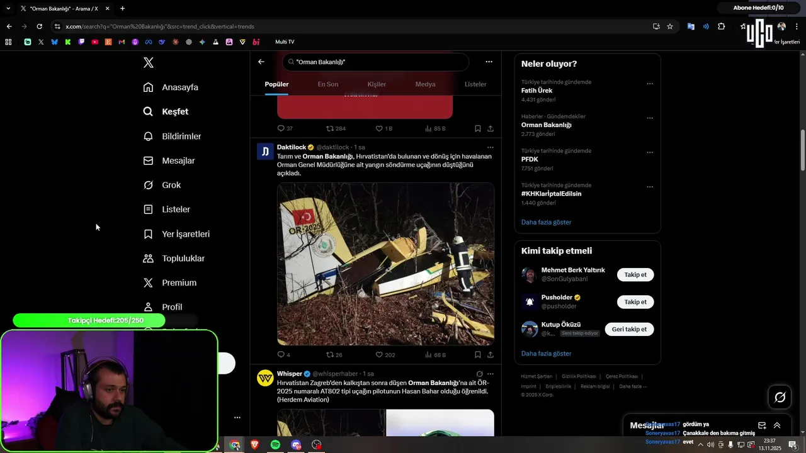806x453 pixels.
Task: Open the Daktilock profile avatar
Action: click(x=265, y=152)
